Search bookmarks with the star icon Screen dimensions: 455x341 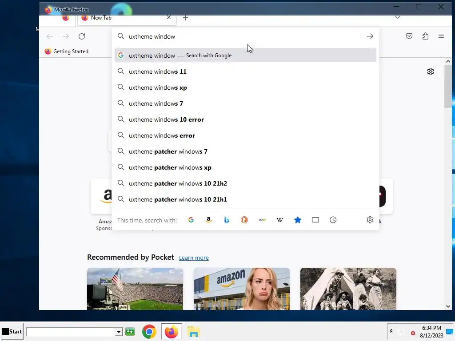(297, 220)
